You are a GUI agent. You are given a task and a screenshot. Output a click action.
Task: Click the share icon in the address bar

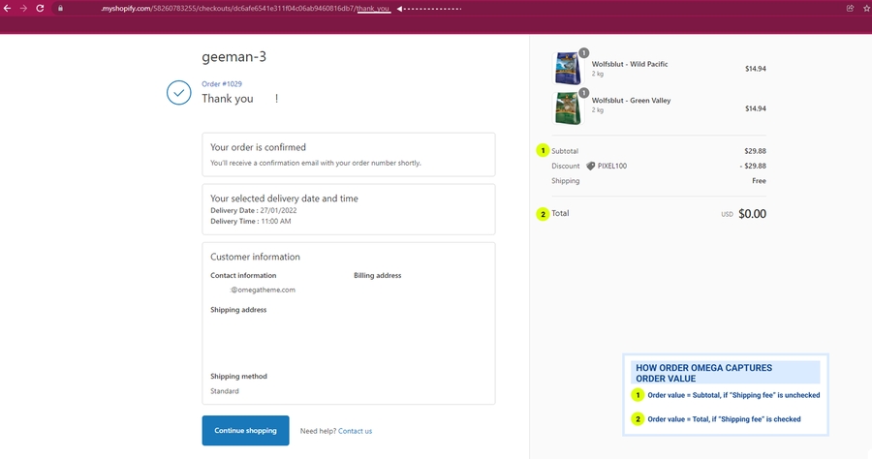point(850,8)
